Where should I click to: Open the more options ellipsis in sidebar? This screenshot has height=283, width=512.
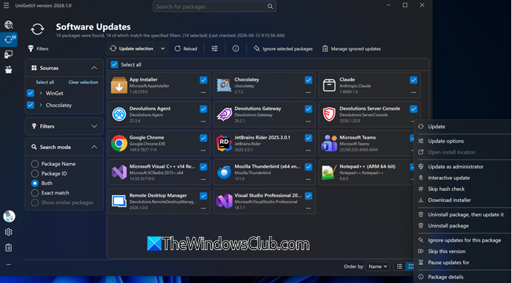click(x=9, y=264)
